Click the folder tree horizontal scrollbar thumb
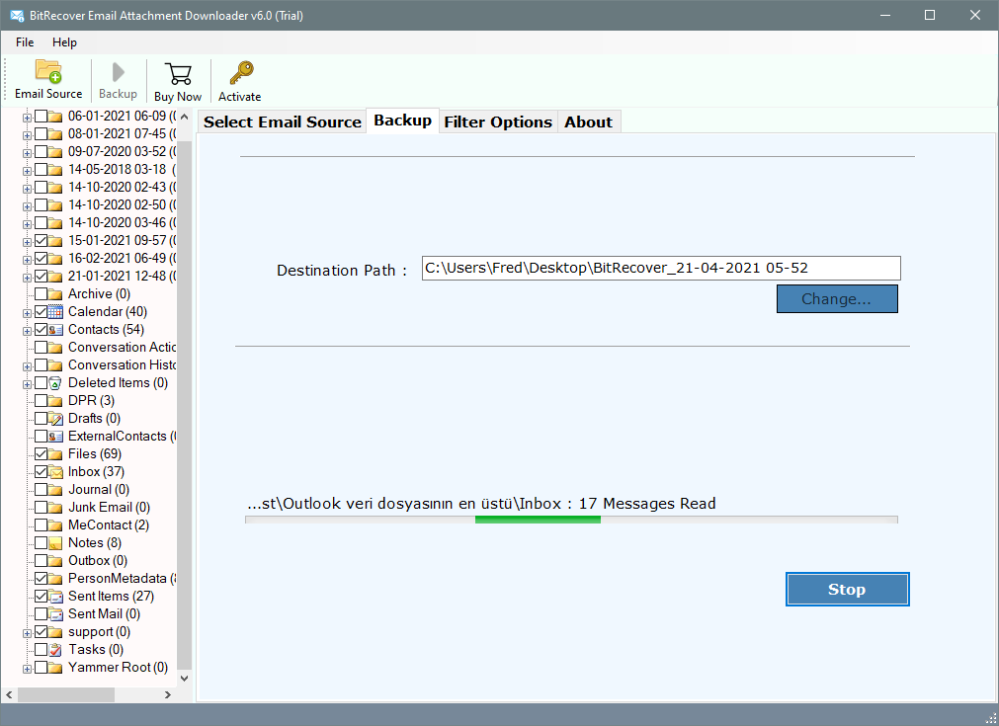 tap(66, 694)
